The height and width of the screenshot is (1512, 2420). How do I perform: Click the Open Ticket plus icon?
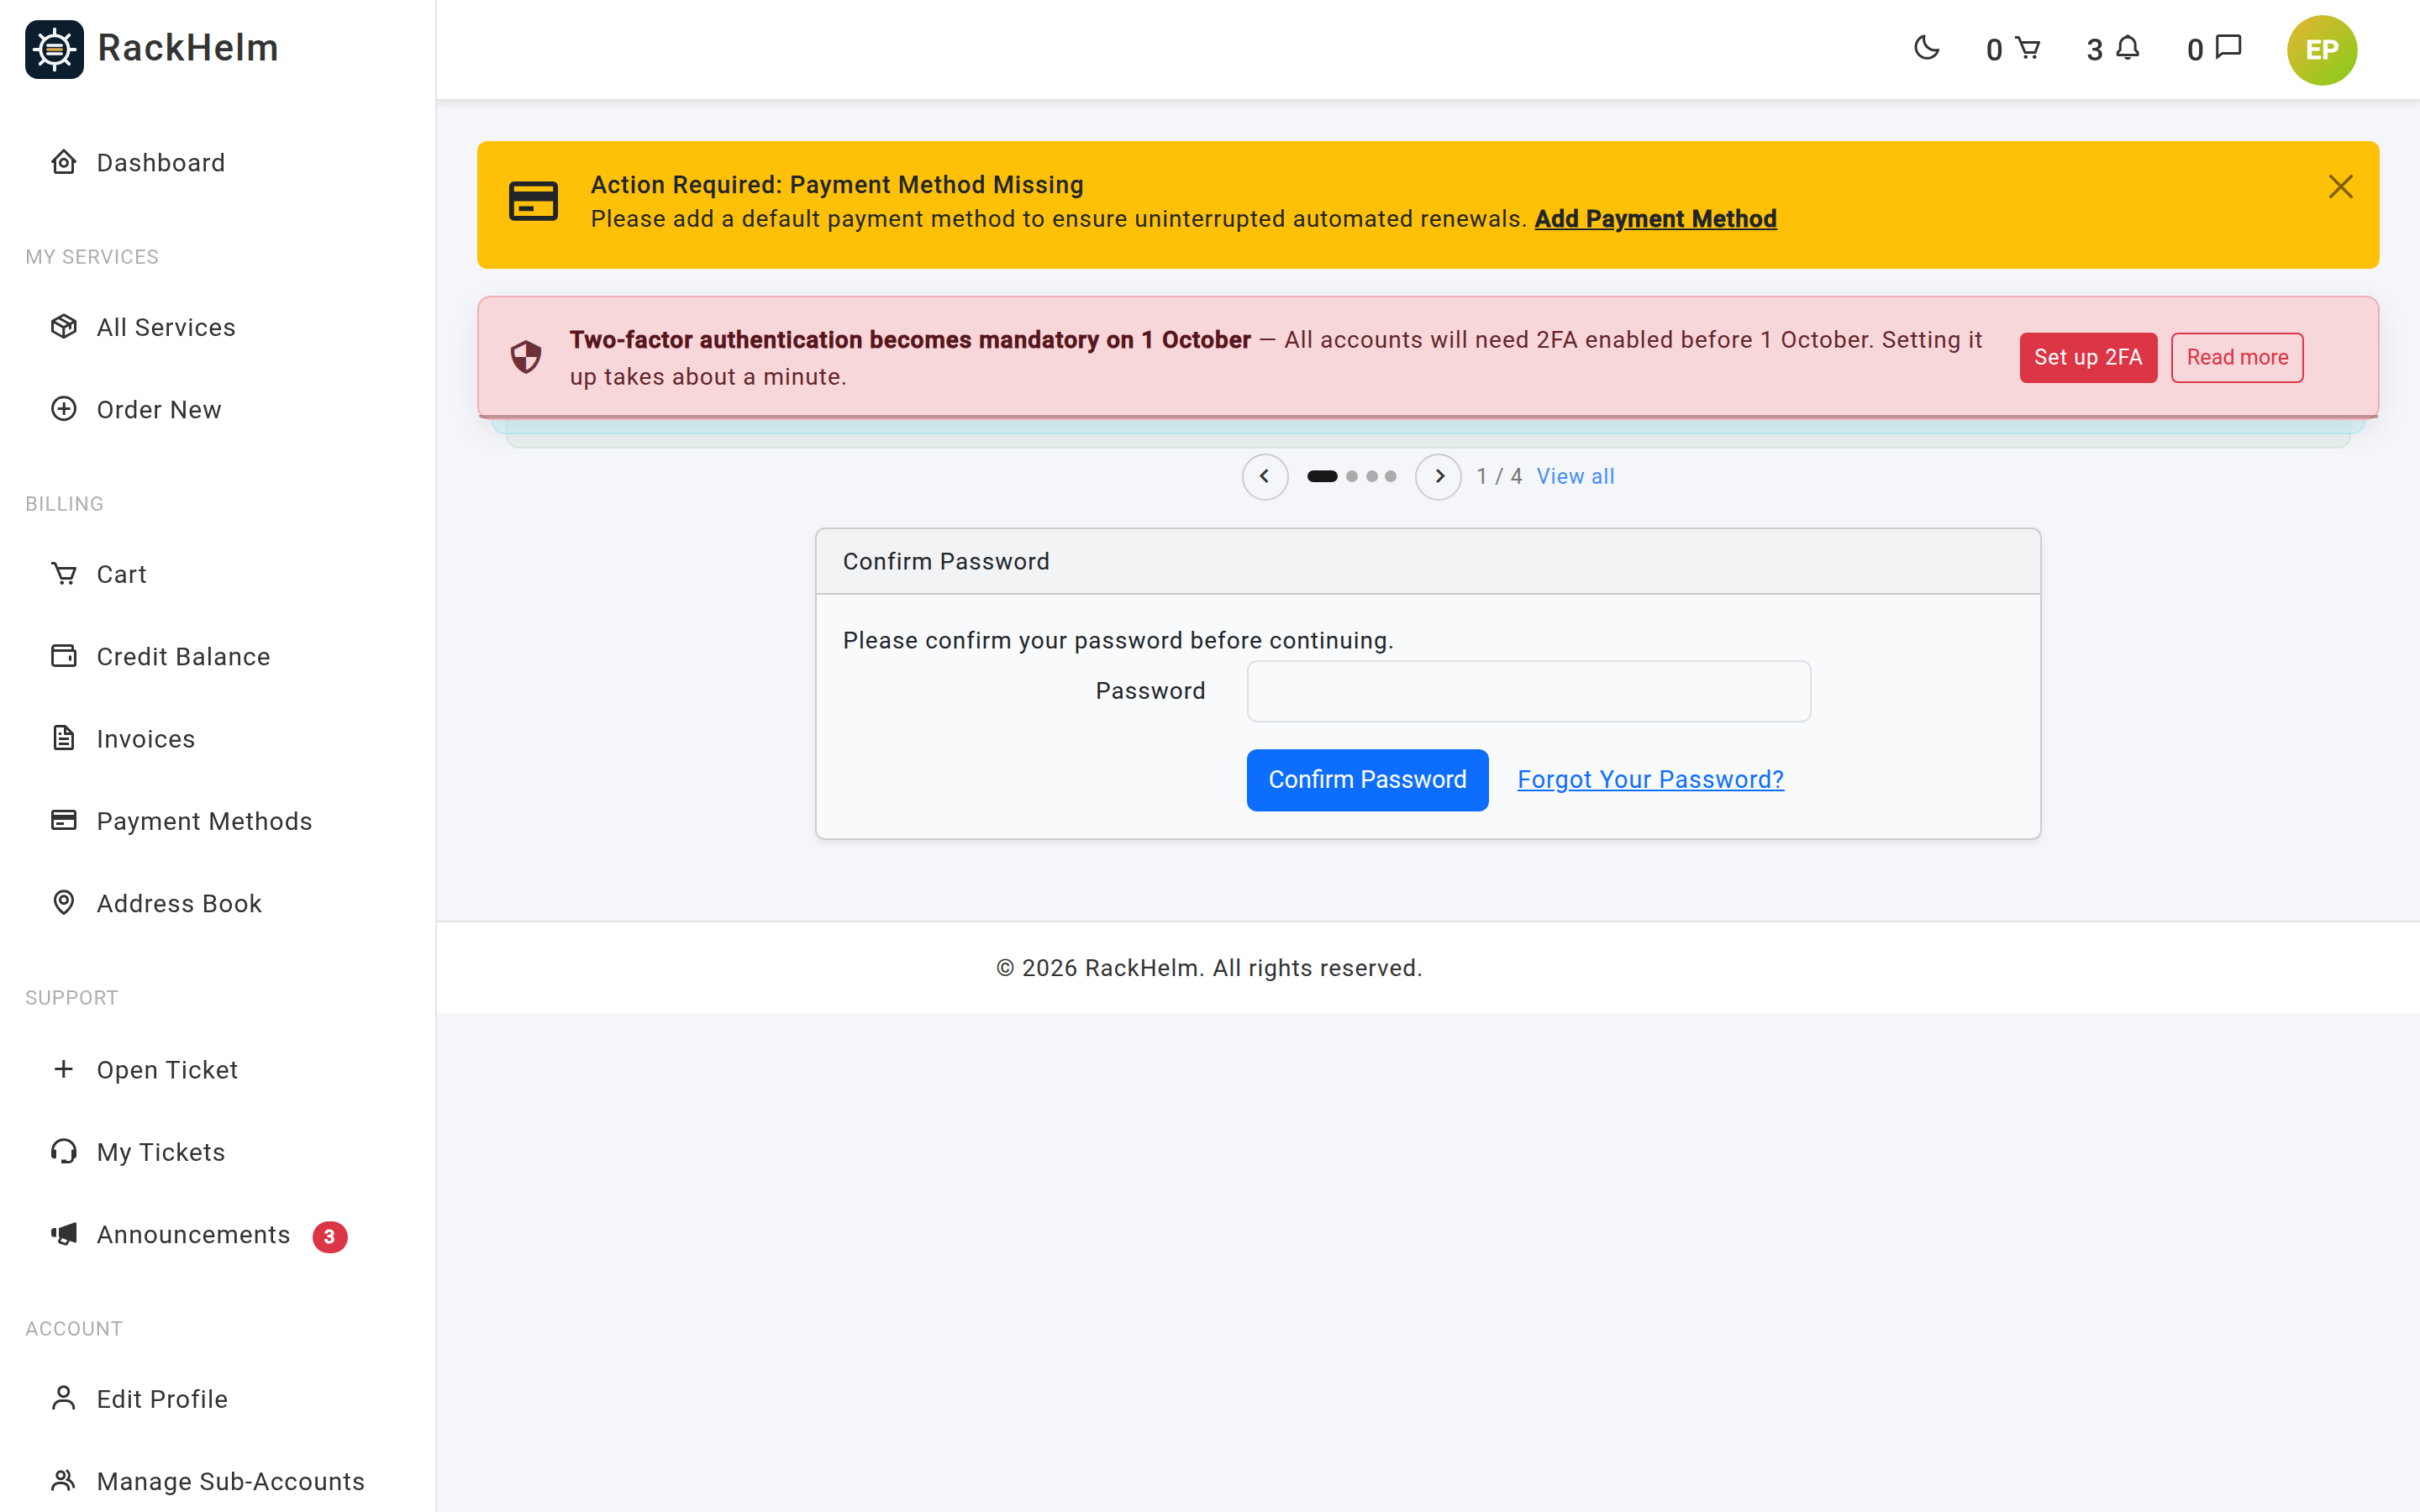(64, 1069)
